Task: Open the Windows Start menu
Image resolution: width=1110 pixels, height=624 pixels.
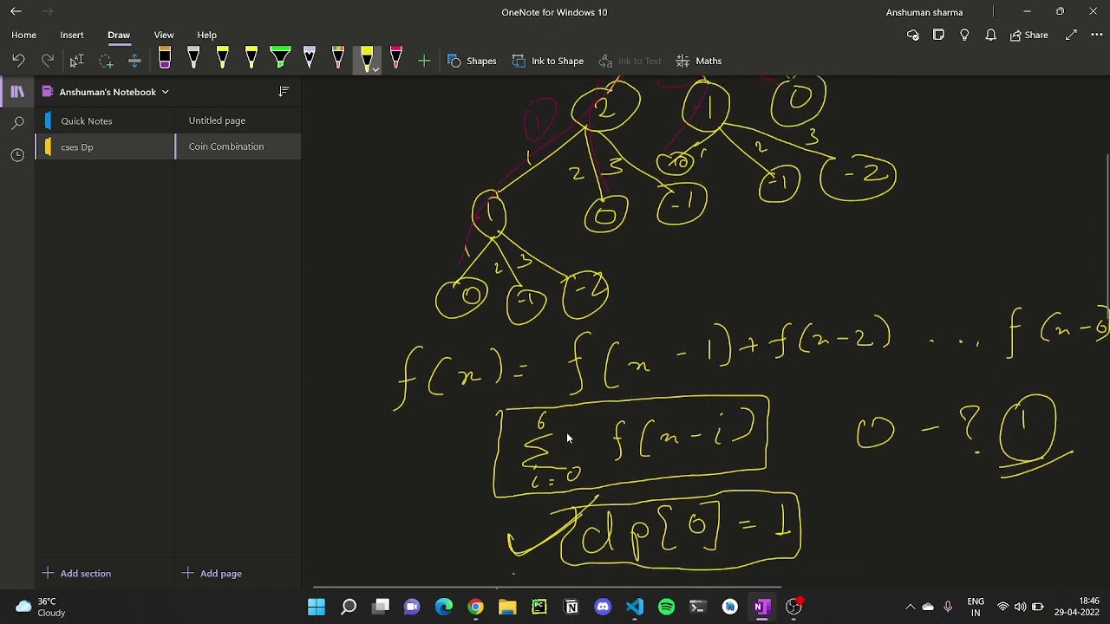Action: point(317,607)
